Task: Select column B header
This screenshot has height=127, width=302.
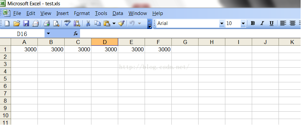Action: pyautogui.click(x=51, y=42)
